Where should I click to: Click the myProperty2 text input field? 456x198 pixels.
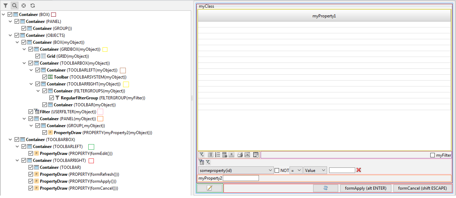point(241,178)
